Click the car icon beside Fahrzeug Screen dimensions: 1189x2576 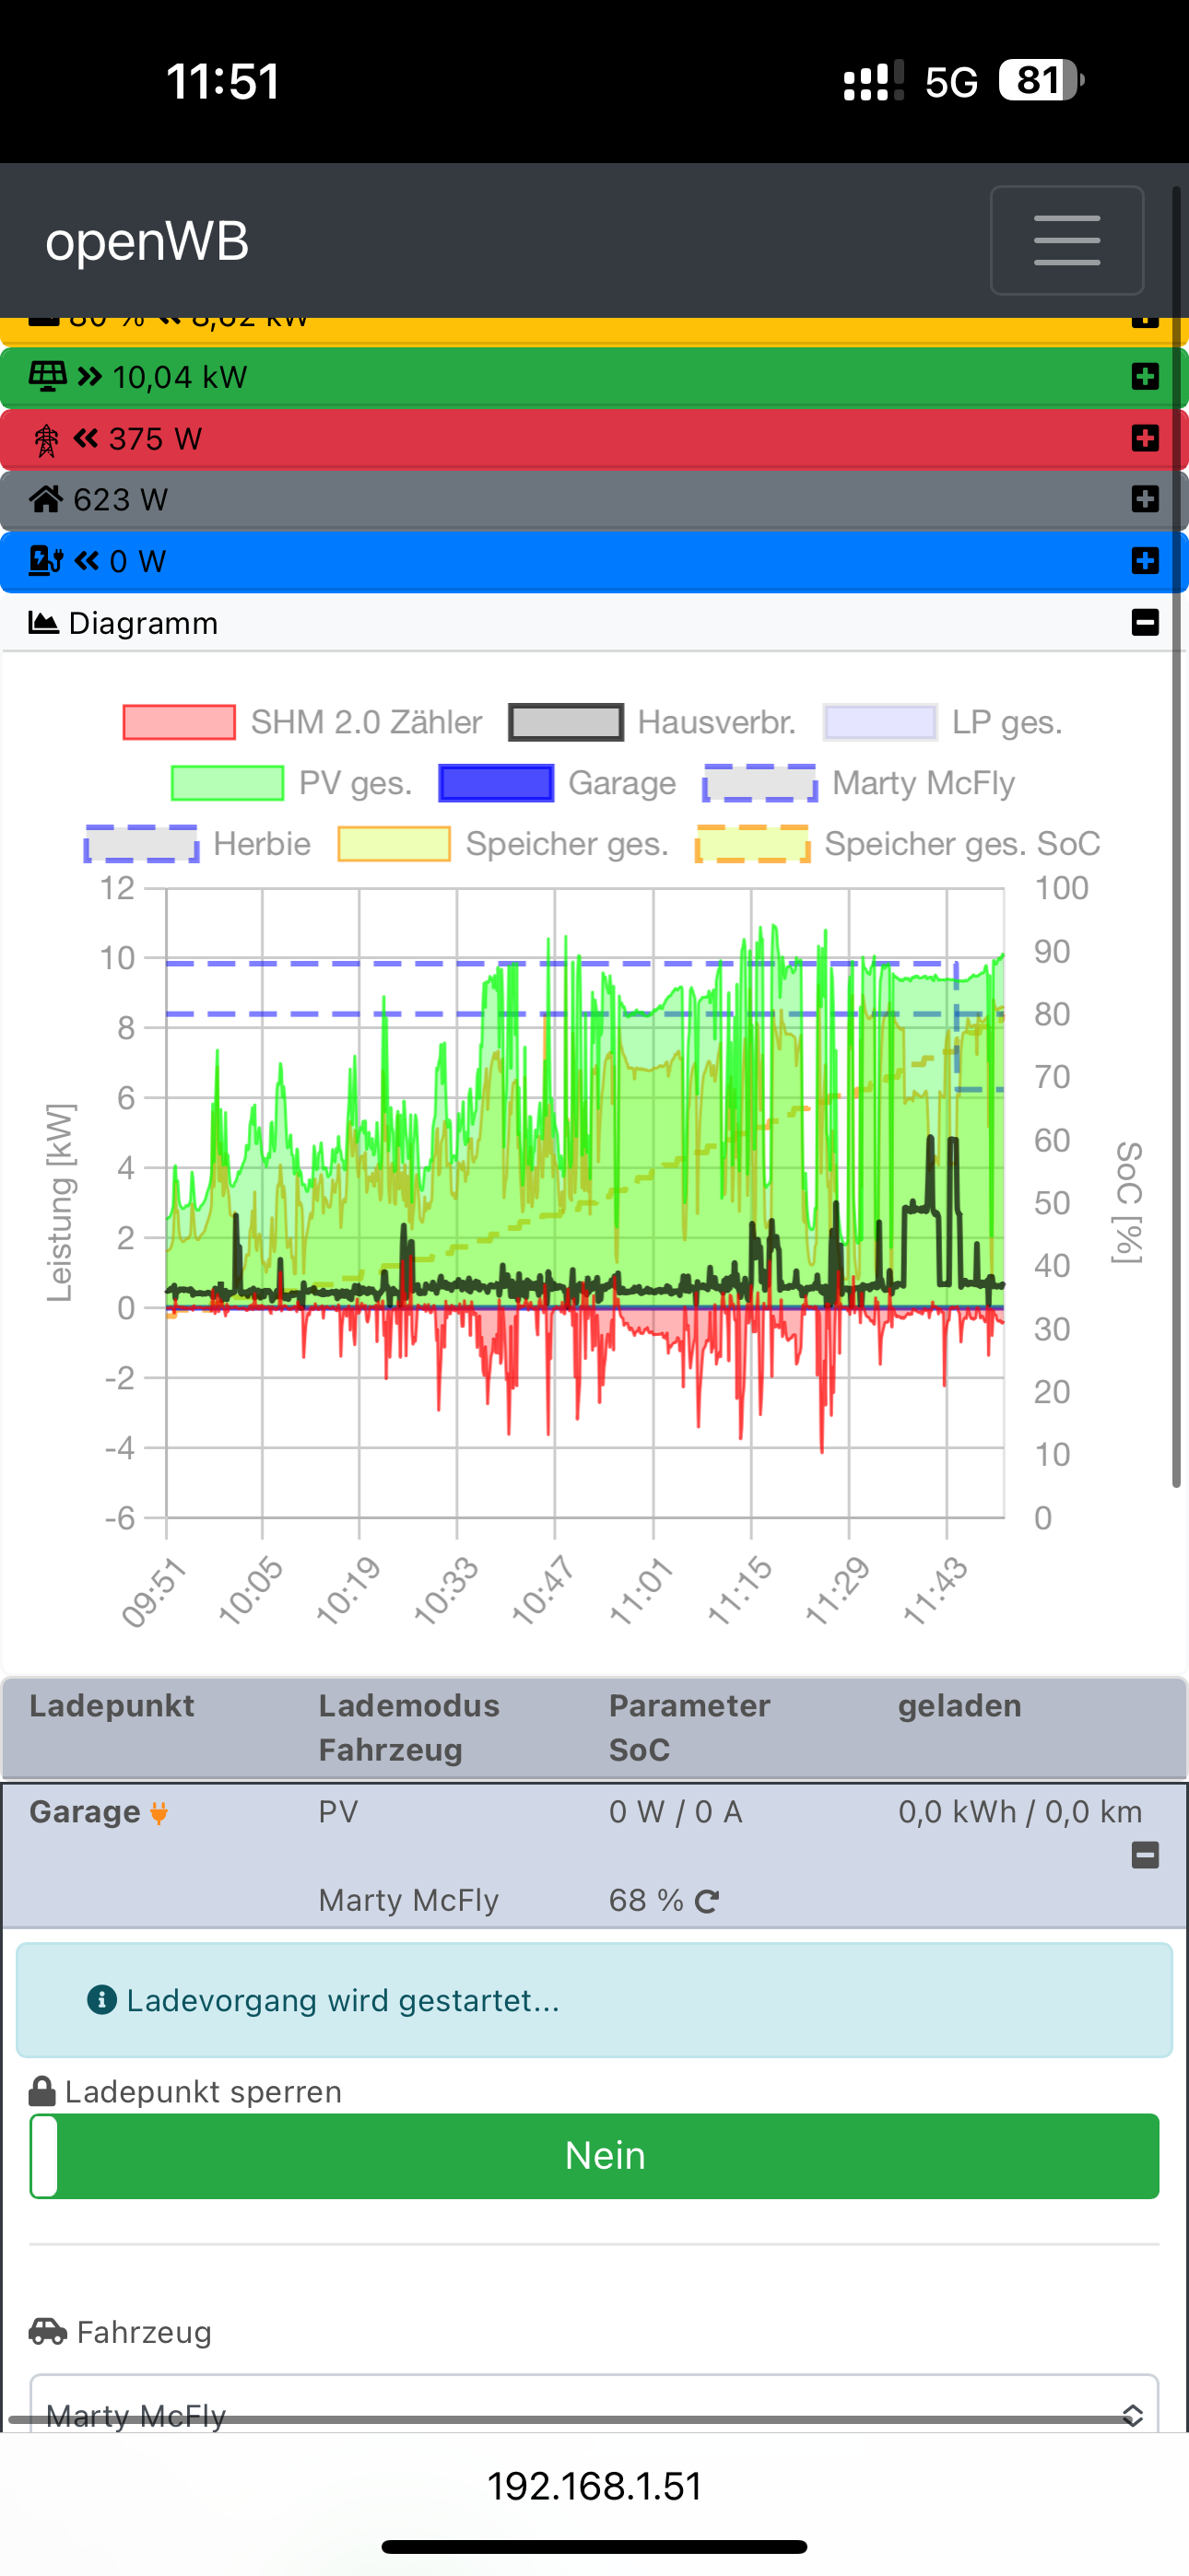pos(48,2332)
